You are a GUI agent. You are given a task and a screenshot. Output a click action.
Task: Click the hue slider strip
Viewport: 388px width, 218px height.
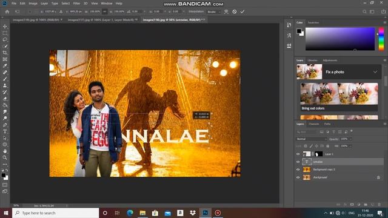pyautogui.click(x=381, y=39)
